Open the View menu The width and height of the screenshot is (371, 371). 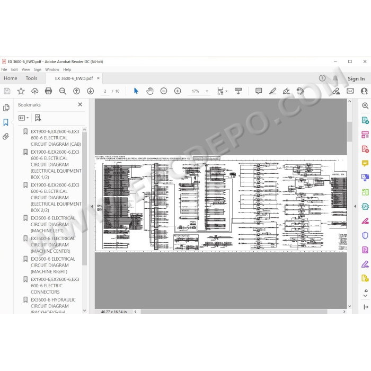[25, 69]
